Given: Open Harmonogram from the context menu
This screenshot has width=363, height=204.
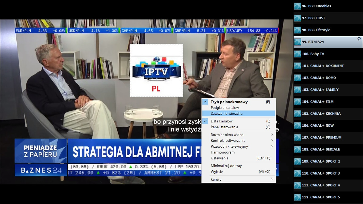Looking at the screenshot, I should click(x=239, y=152).
